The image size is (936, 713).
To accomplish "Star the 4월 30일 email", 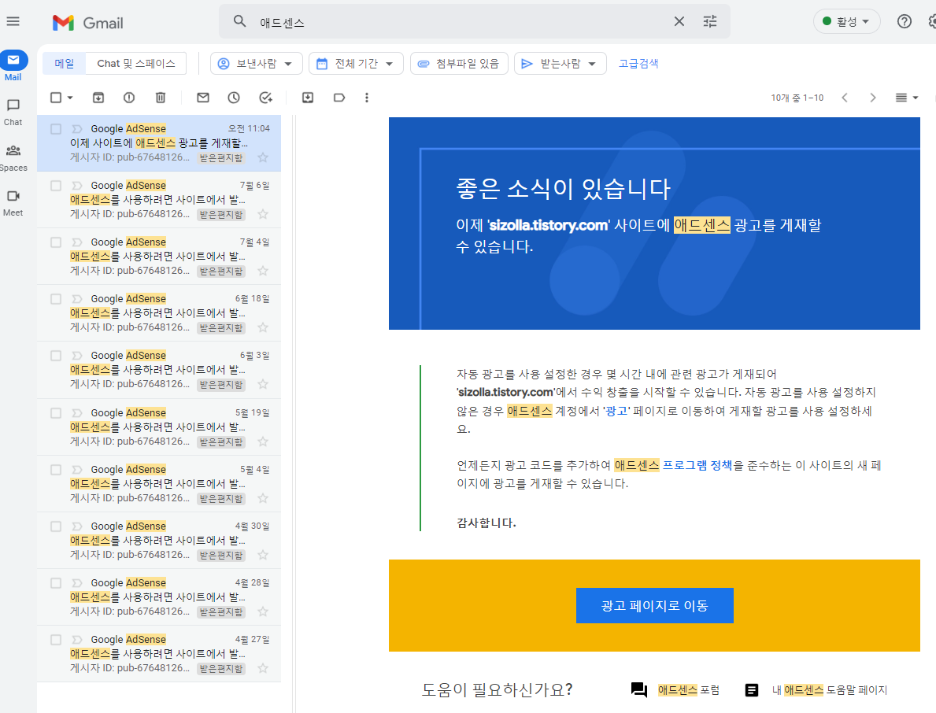I will [x=263, y=555].
